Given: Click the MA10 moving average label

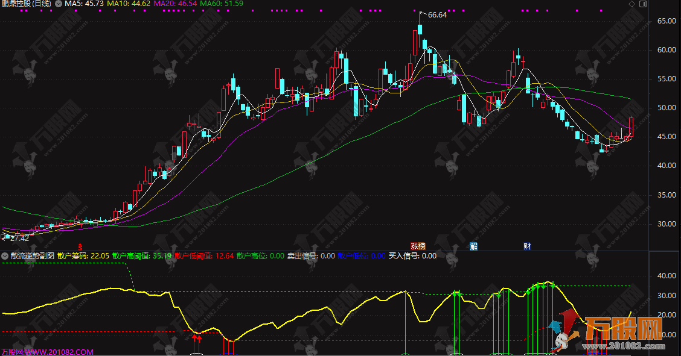Looking at the screenshot, I should 129,4.
